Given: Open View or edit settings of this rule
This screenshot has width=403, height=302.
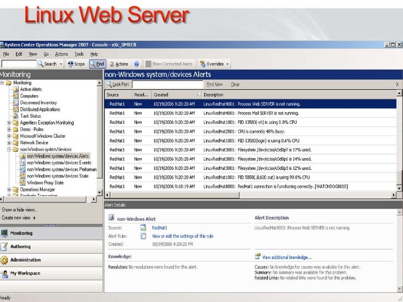Looking at the screenshot, I should coord(183,236).
